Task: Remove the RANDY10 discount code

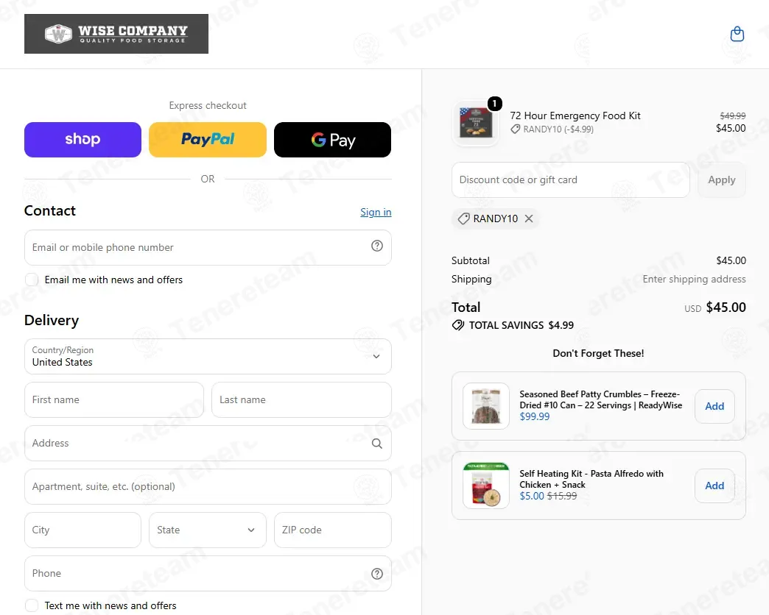Action: coord(529,218)
